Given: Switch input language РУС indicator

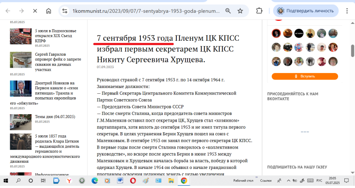Looking at the screenshot, I should (x=319, y=180).
